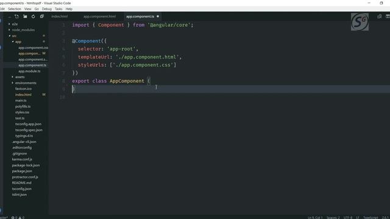Open test.ts file

(x=19, y=118)
